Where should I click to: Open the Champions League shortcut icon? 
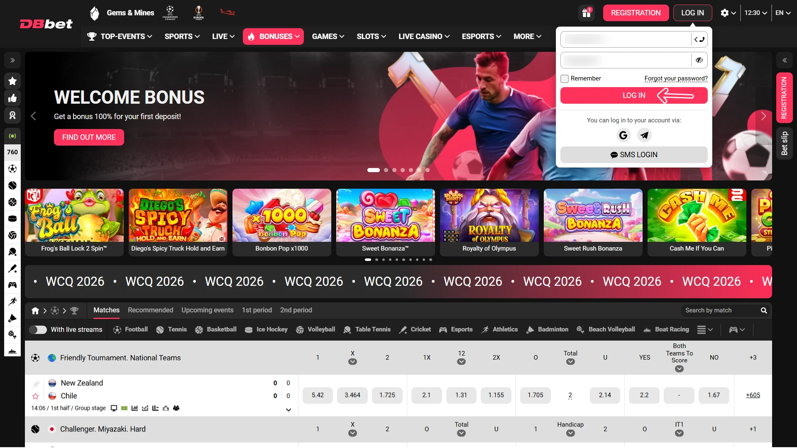point(170,13)
